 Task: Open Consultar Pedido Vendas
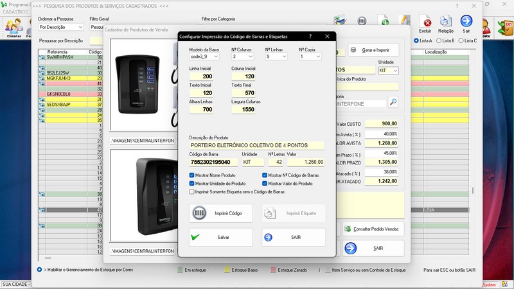pyautogui.click(x=374, y=229)
